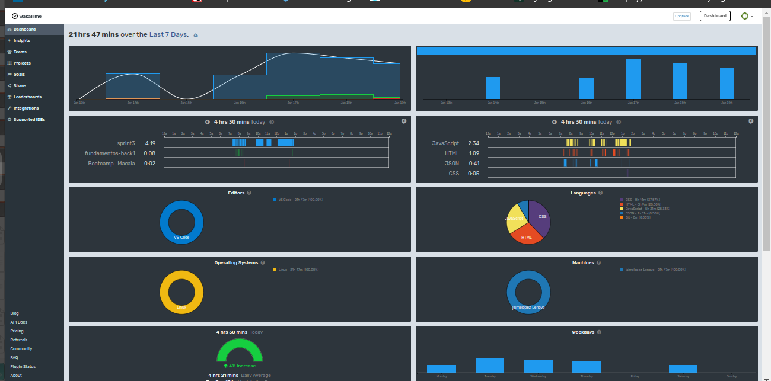Click the JSON timeline row label
The image size is (771, 381).
pyautogui.click(x=452, y=163)
